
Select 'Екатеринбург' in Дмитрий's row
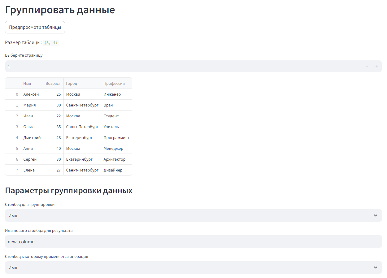point(82,137)
